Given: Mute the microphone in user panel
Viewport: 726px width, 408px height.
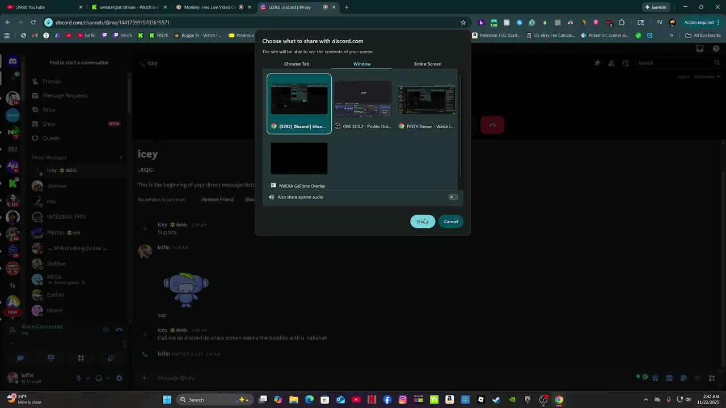Looking at the screenshot, I should click(79, 378).
